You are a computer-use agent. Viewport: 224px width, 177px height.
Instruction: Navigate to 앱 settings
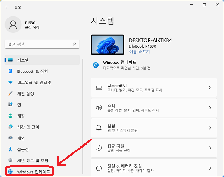[19, 105]
